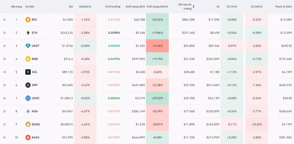294x144 pixels.
Task: Toggle sort arrows beside Vốn hóa thị trường
Action: click(x=193, y=7)
